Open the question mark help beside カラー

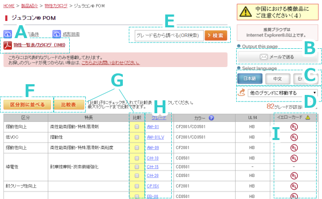(211, 118)
